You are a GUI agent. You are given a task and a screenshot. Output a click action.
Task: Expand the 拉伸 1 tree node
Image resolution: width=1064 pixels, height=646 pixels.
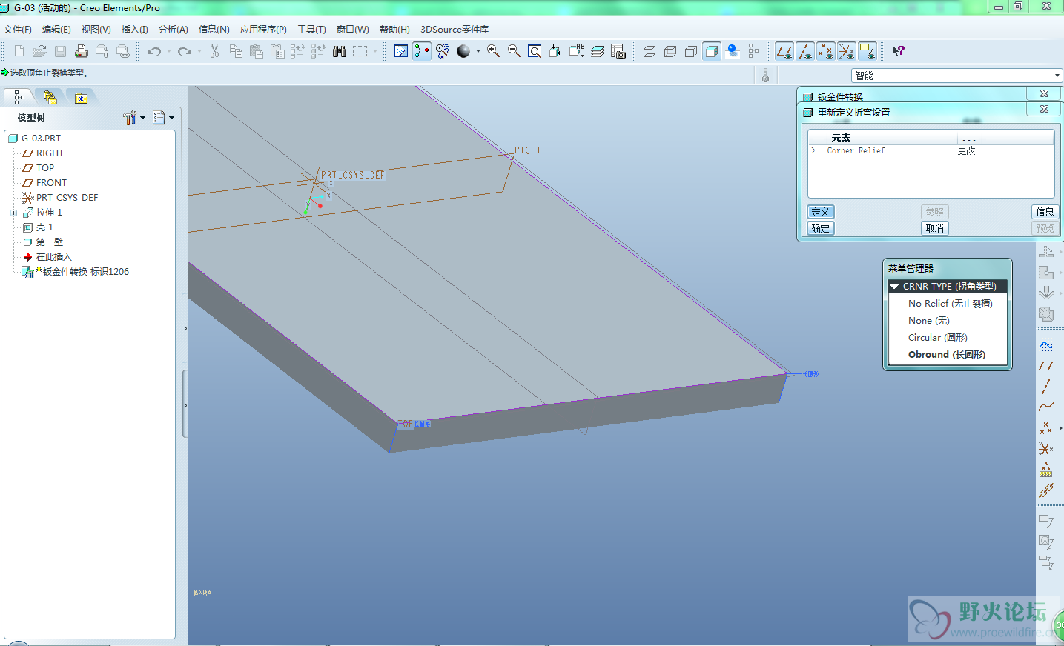(13, 213)
